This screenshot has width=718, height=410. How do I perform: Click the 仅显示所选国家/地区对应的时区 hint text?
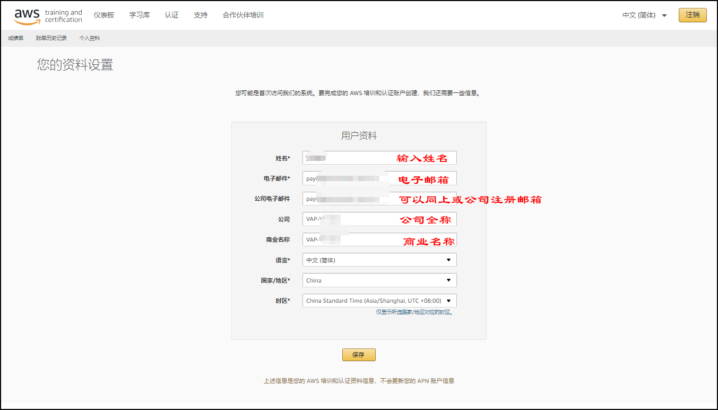pos(414,312)
